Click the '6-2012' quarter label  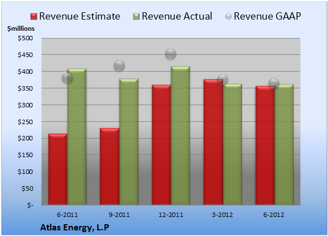coord(274,215)
